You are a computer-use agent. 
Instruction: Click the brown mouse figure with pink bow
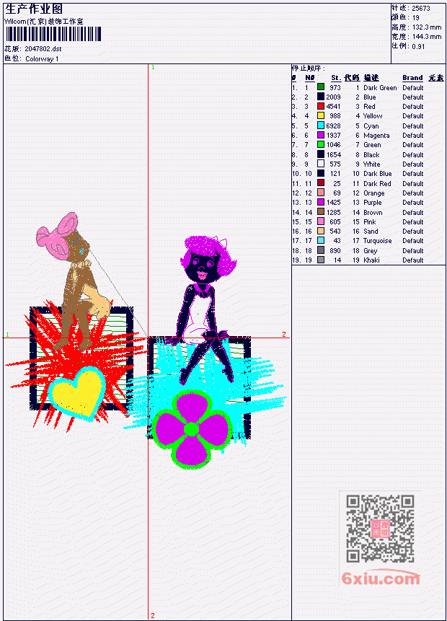[x=74, y=281]
